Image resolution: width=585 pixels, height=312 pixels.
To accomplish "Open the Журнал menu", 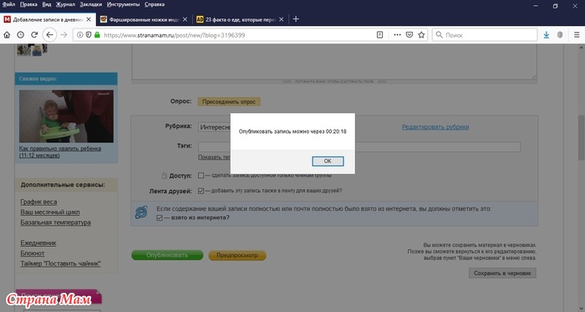I will (65, 4).
